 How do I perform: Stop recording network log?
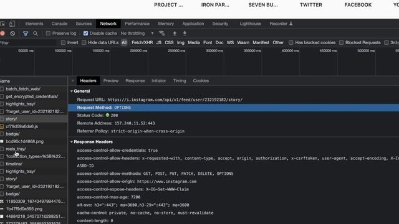(2, 33)
